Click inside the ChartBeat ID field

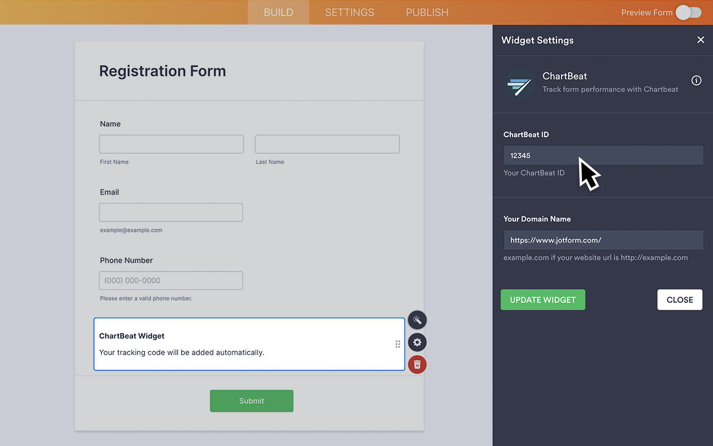click(x=603, y=155)
